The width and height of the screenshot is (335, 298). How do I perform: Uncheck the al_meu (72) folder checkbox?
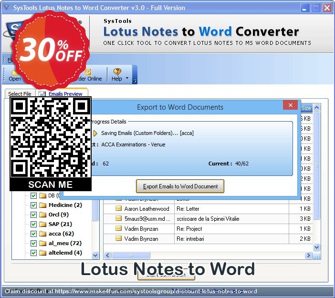coord(33,243)
